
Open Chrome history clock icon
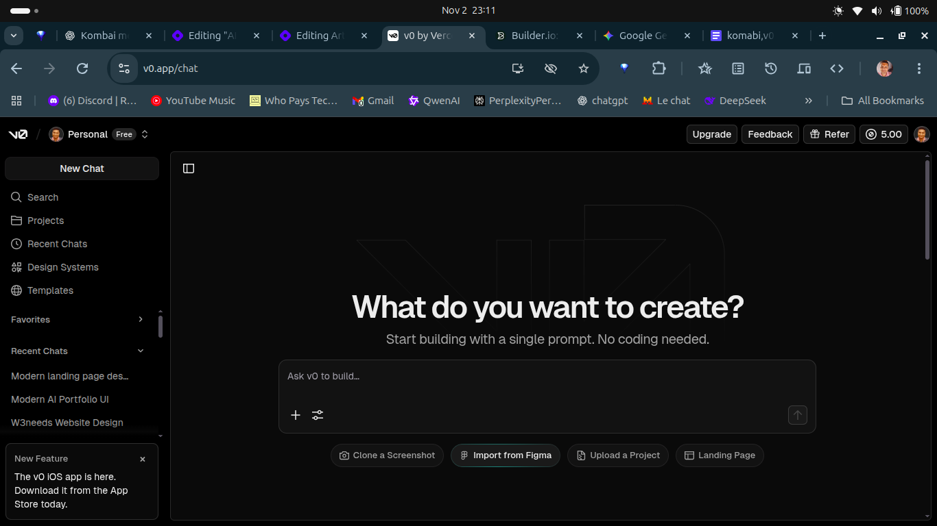coord(771,68)
